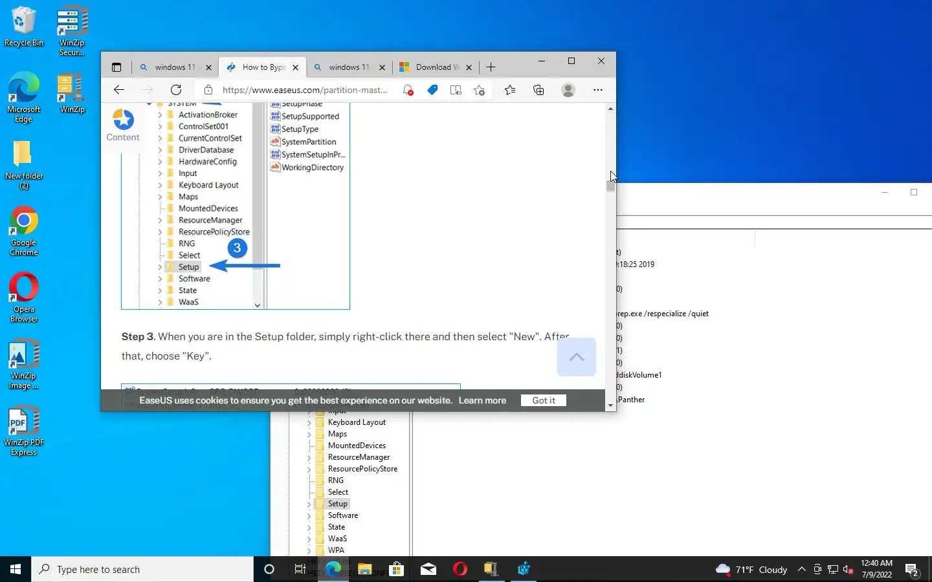Expand ResourceManager key in Registry Editor
Screen dimensions: 932x582
click(309, 457)
